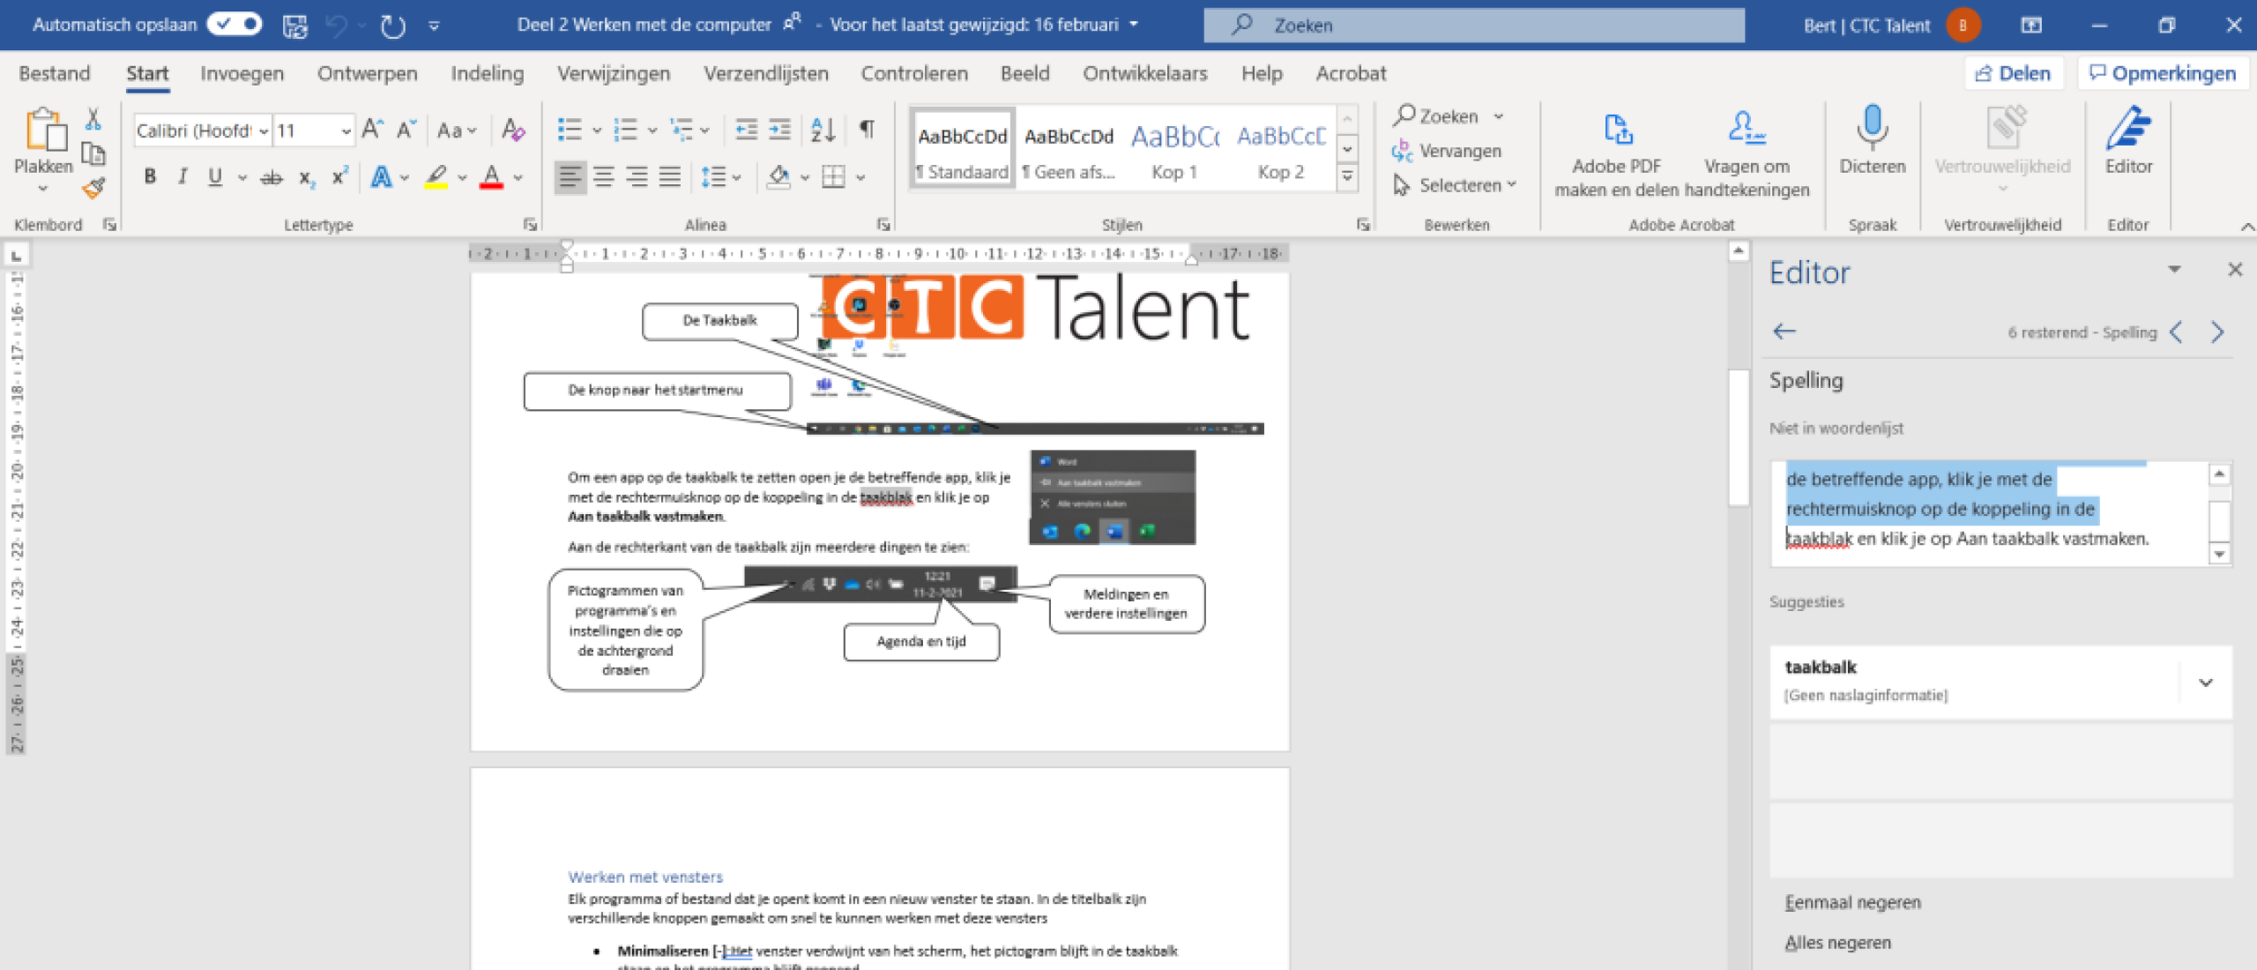This screenshot has width=2257, height=970.
Task: Click the show paragraph marks pilcrow icon
Action: [x=867, y=130]
